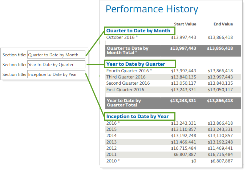Click the Performance History report title
This screenshot has width=247, height=173.
[x=152, y=9]
